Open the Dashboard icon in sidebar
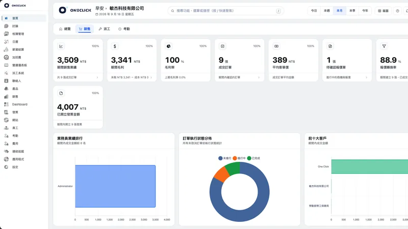Screen dimensions: 408x229 pyautogui.click(x=6, y=104)
